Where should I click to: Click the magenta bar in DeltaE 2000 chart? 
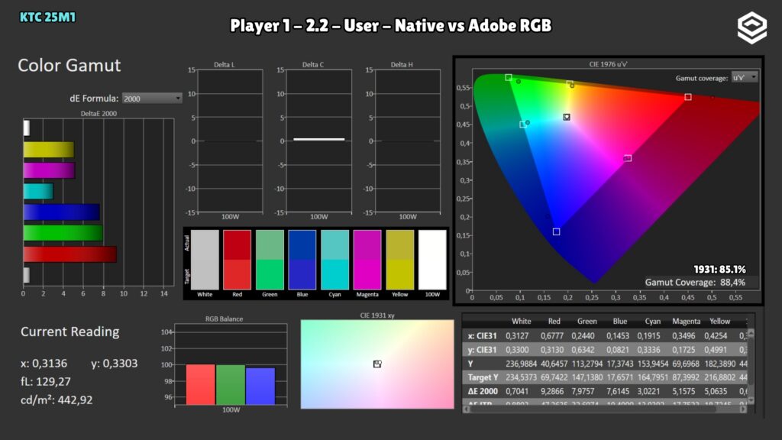pos(49,170)
